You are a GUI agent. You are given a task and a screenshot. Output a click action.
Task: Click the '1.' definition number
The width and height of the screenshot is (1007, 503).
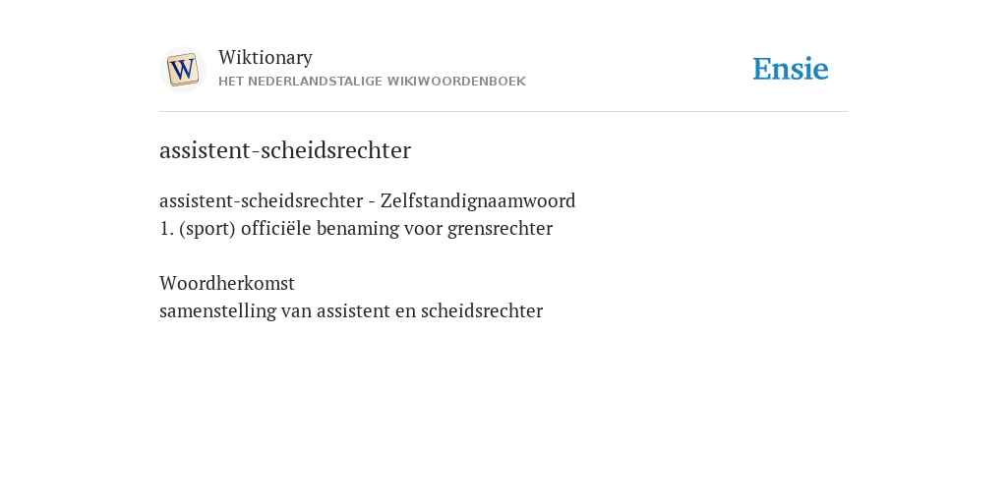click(x=166, y=229)
